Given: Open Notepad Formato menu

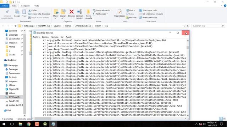Looking at the screenshot, I should [55, 37].
